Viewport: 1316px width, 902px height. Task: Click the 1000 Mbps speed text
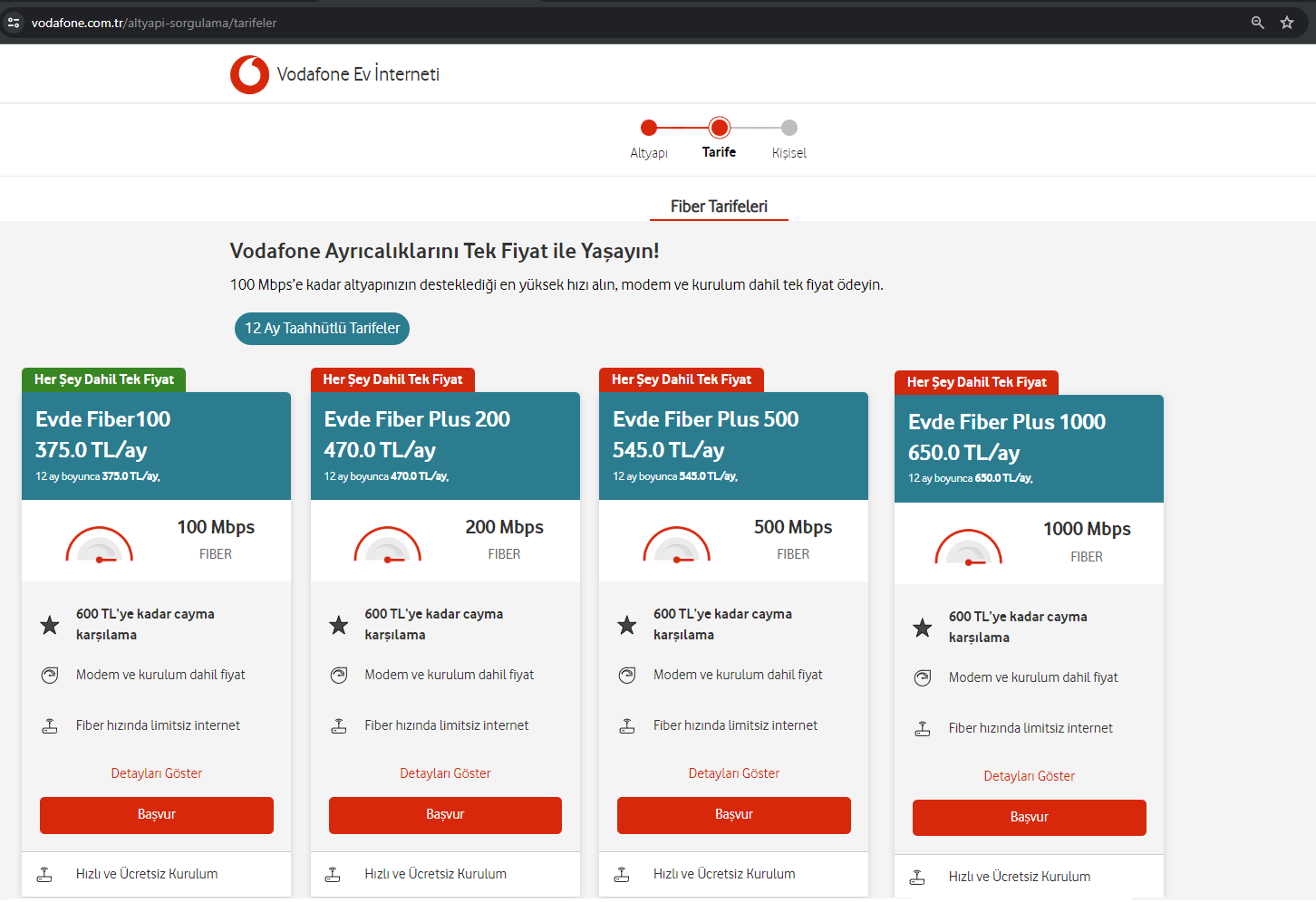(x=1087, y=529)
